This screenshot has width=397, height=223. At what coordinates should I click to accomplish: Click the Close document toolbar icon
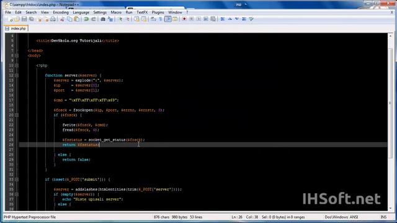coord(38,19)
